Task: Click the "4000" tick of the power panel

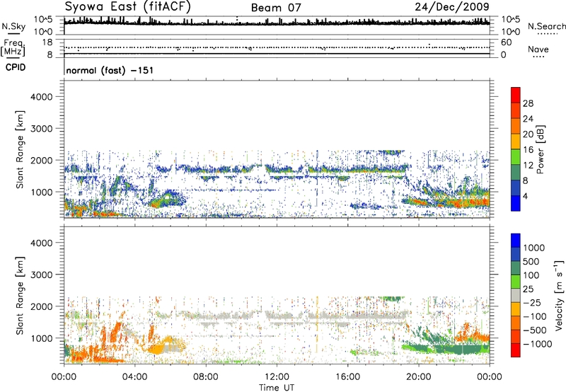Action: point(42,97)
